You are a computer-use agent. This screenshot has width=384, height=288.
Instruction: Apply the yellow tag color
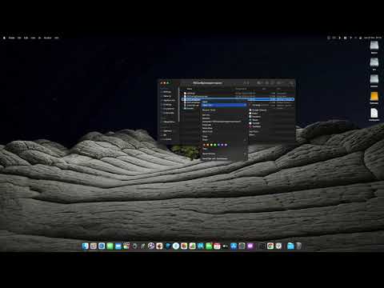point(211,145)
